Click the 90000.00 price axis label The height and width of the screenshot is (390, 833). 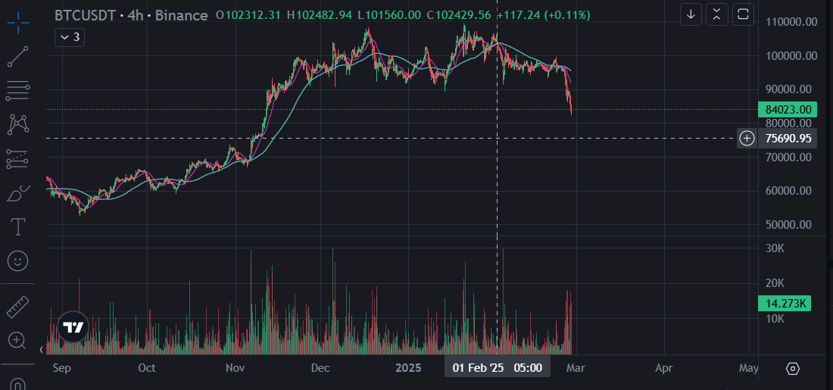(788, 89)
